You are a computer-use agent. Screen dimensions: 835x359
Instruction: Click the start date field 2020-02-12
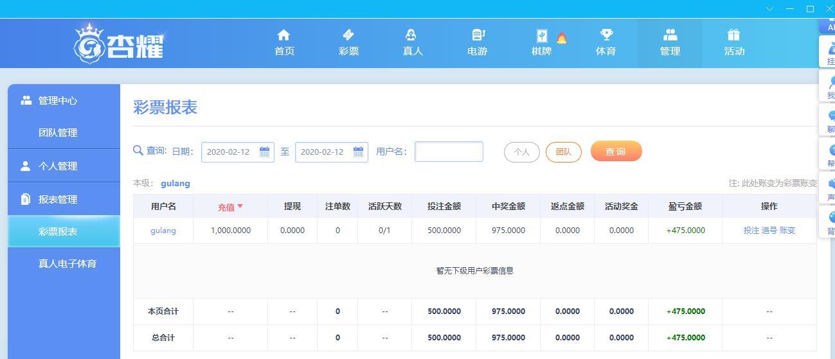click(238, 152)
